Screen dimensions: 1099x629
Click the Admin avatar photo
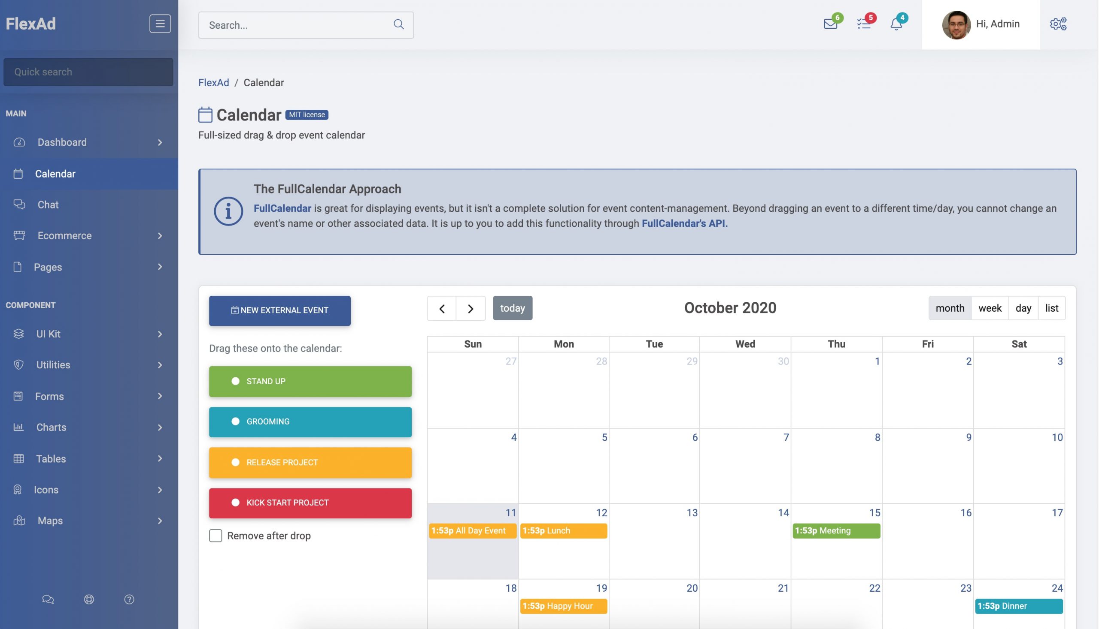pyautogui.click(x=956, y=24)
